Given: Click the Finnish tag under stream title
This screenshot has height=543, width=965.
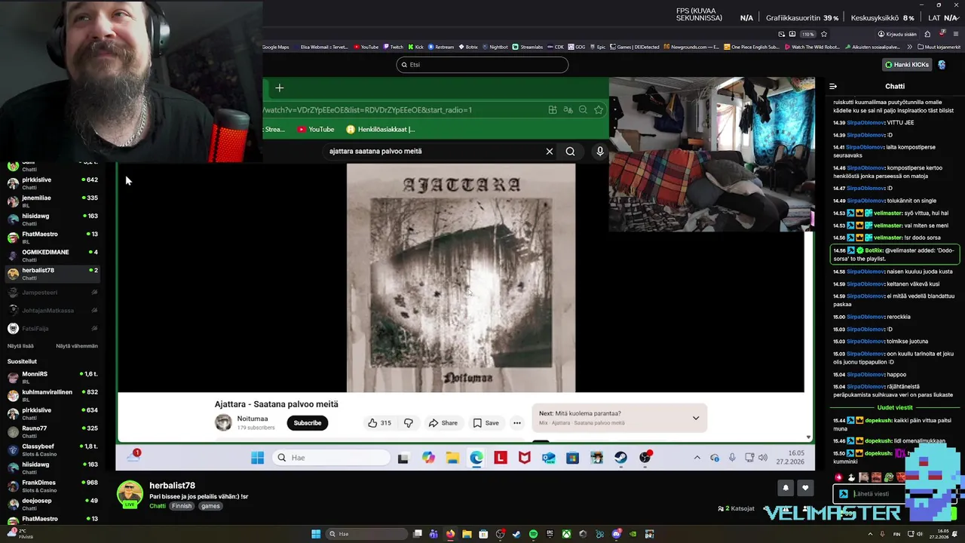Looking at the screenshot, I should pos(182,506).
